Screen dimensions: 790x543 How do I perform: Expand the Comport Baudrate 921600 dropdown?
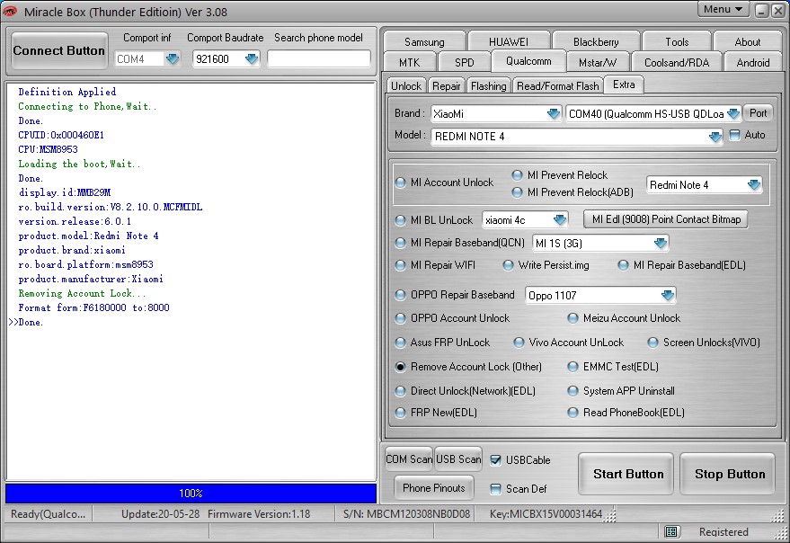251,59
